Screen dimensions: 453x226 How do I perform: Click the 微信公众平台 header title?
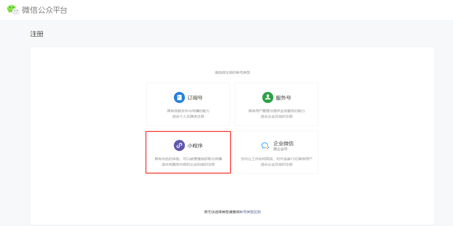point(45,10)
